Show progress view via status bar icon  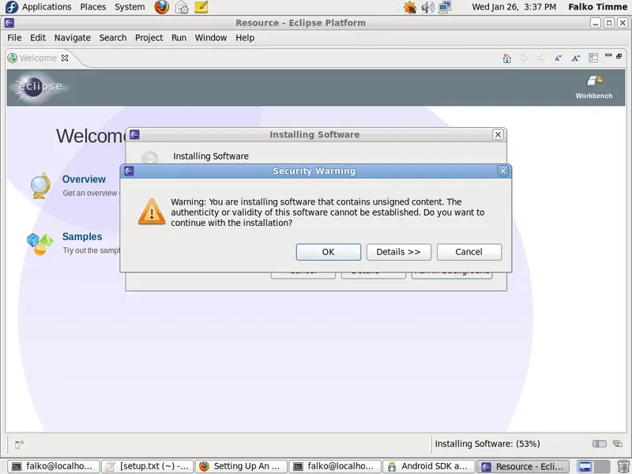(617, 444)
